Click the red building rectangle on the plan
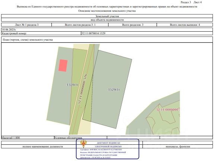The width and height of the screenshot is (214, 163). tap(63, 65)
